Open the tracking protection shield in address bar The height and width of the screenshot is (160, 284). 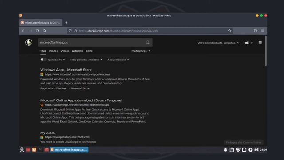pyautogui.click(x=70, y=31)
